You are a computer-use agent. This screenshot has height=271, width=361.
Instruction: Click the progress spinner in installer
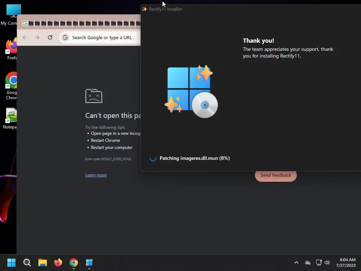pyautogui.click(x=153, y=158)
